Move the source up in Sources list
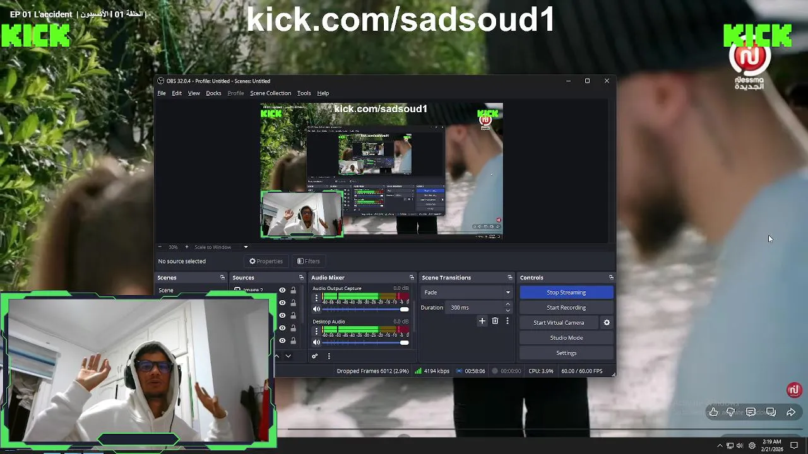Screen dimensions: 808x454 [x=276, y=356]
